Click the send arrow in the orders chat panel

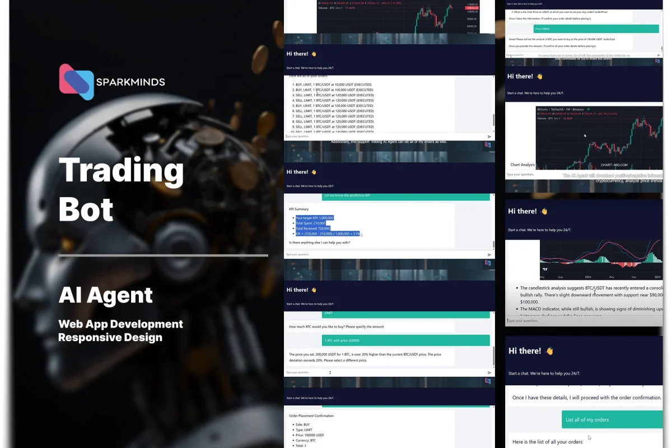489,137
